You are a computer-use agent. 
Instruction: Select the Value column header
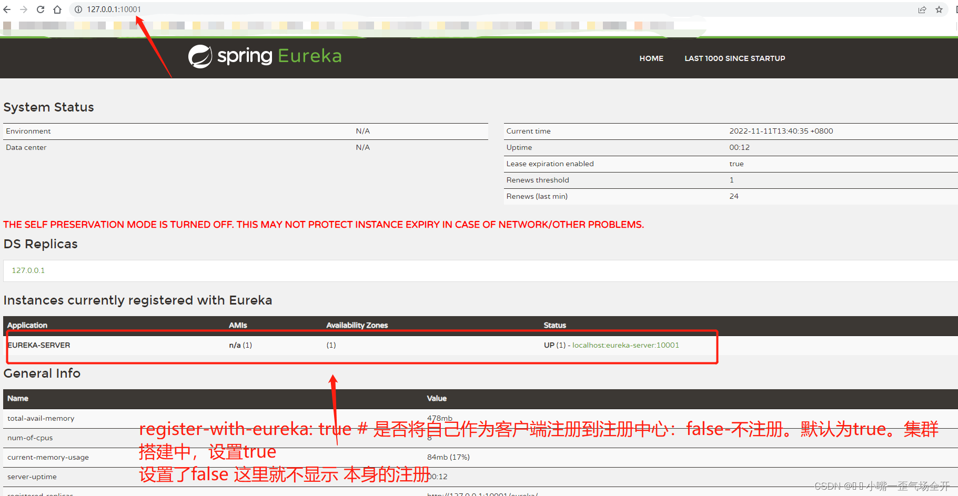(437, 398)
